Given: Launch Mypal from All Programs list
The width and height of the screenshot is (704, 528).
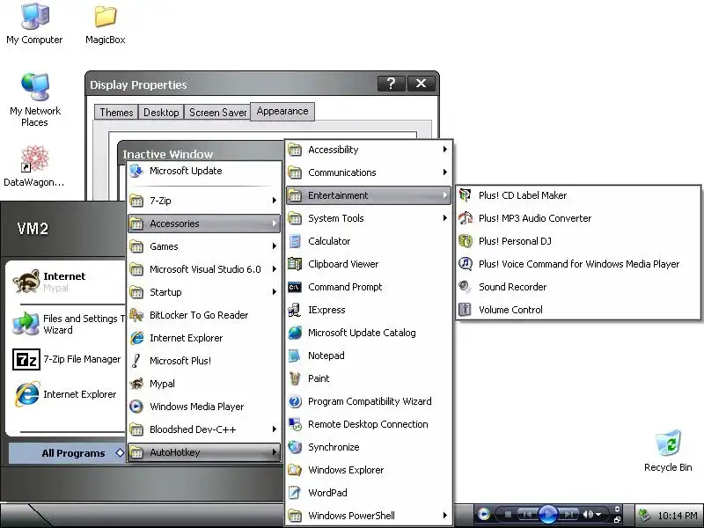Looking at the screenshot, I should click(204, 384).
